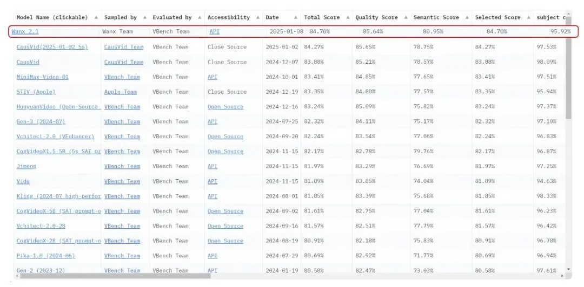Click the scroll down arrow at the bottom right
The height and width of the screenshot is (287, 584).
[568, 269]
